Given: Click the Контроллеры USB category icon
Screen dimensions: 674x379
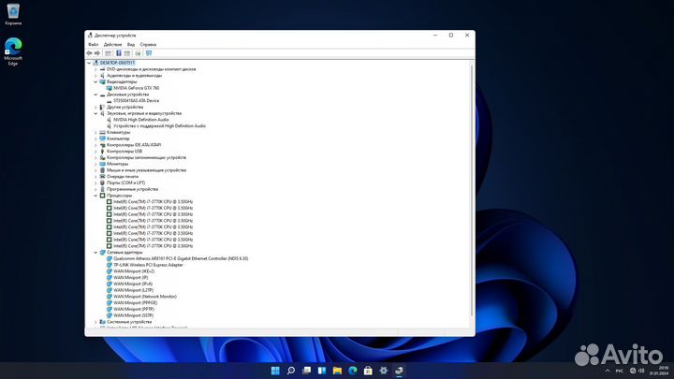Looking at the screenshot, I should pyautogui.click(x=102, y=152).
